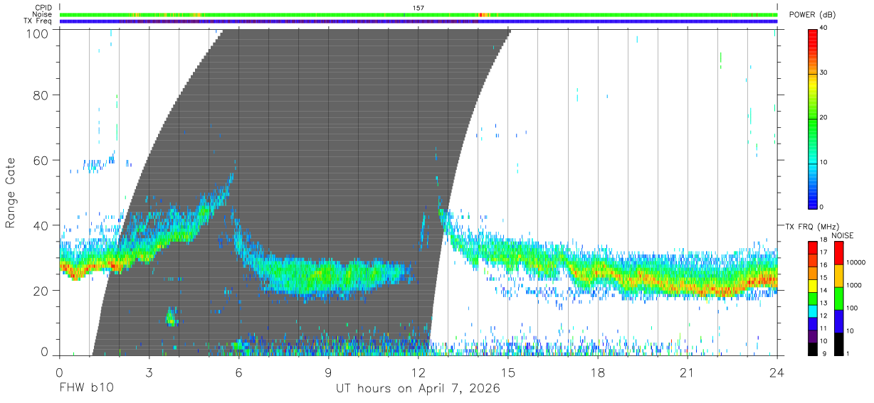The image size is (874, 403).
Task: Click the 13 label on TX FRQ legend
Action: click(823, 303)
